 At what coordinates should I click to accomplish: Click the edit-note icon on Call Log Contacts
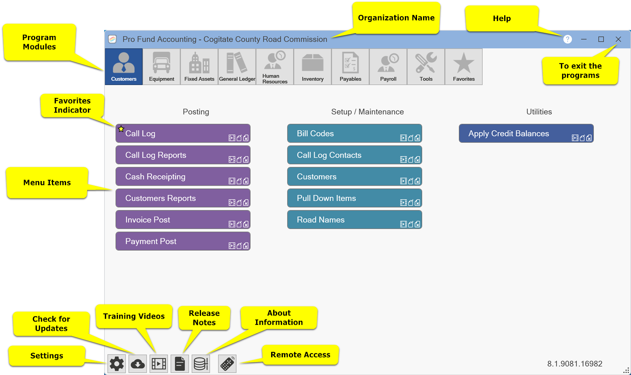click(x=411, y=160)
